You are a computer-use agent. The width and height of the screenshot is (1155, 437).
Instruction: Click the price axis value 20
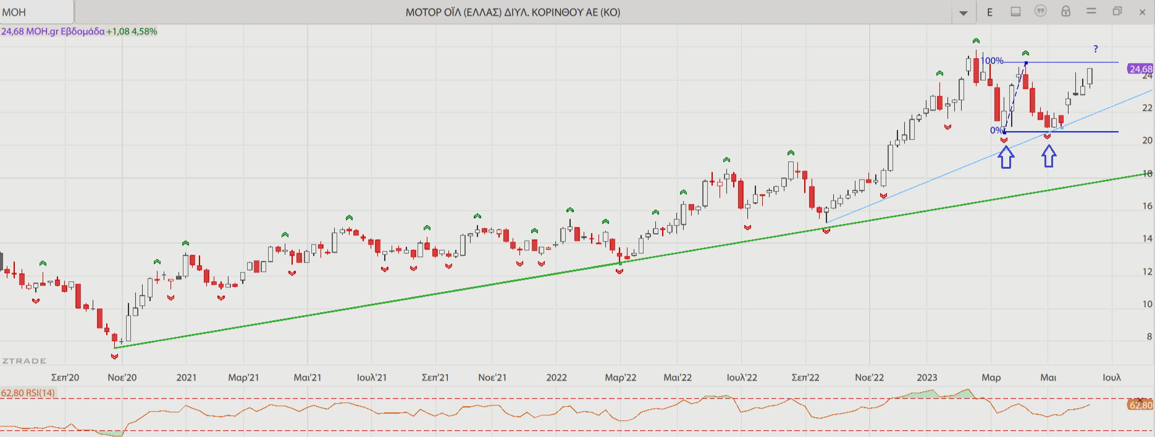point(1147,140)
